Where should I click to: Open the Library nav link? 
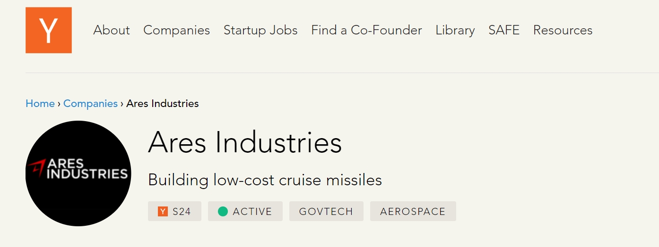[x=455, y=30]
